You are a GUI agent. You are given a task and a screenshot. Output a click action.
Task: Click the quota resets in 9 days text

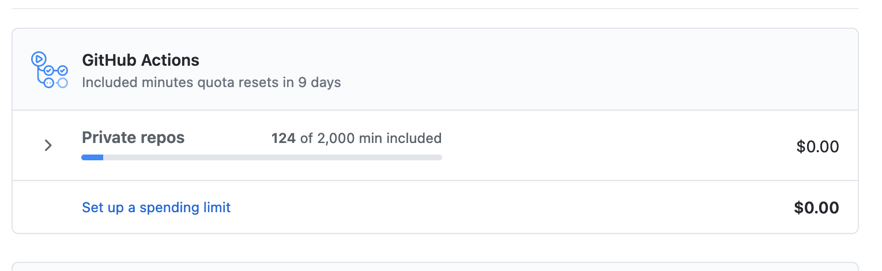coord(212,82)
